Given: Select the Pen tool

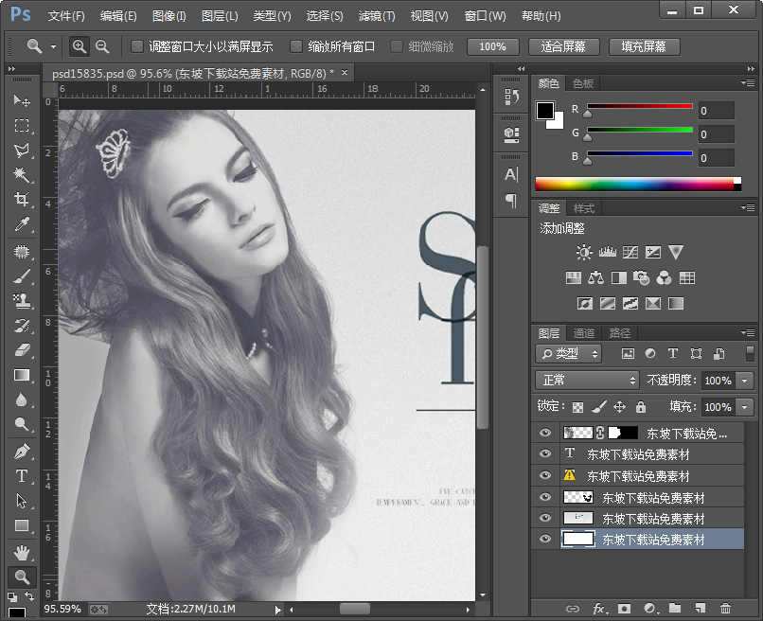Looking at the screenshot, I should tap(21, 452).
